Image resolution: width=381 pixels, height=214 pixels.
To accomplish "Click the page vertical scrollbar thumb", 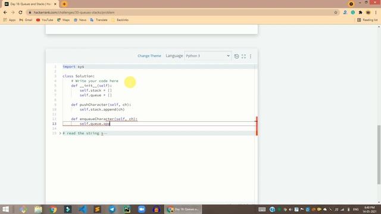I will [x=379, y=155].
